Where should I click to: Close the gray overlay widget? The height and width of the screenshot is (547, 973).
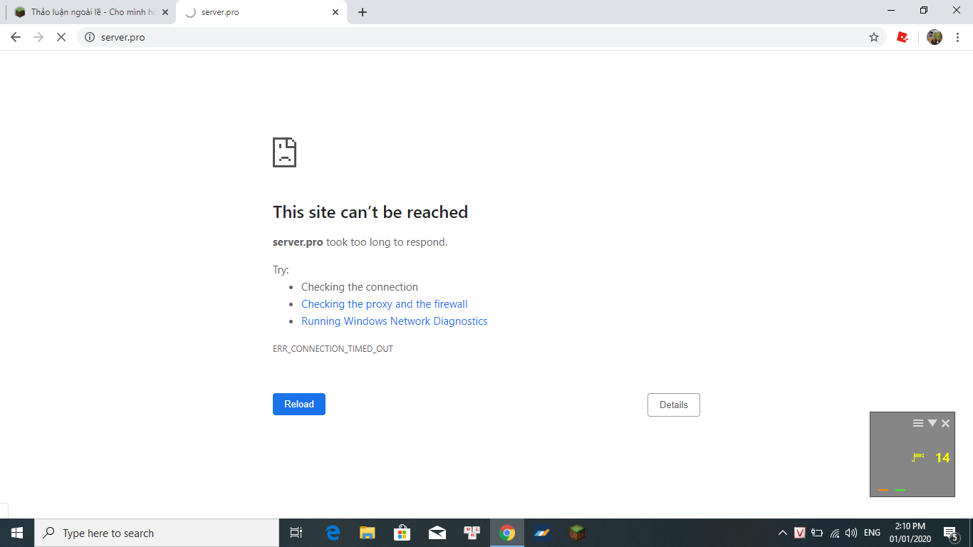coord(945,423)
